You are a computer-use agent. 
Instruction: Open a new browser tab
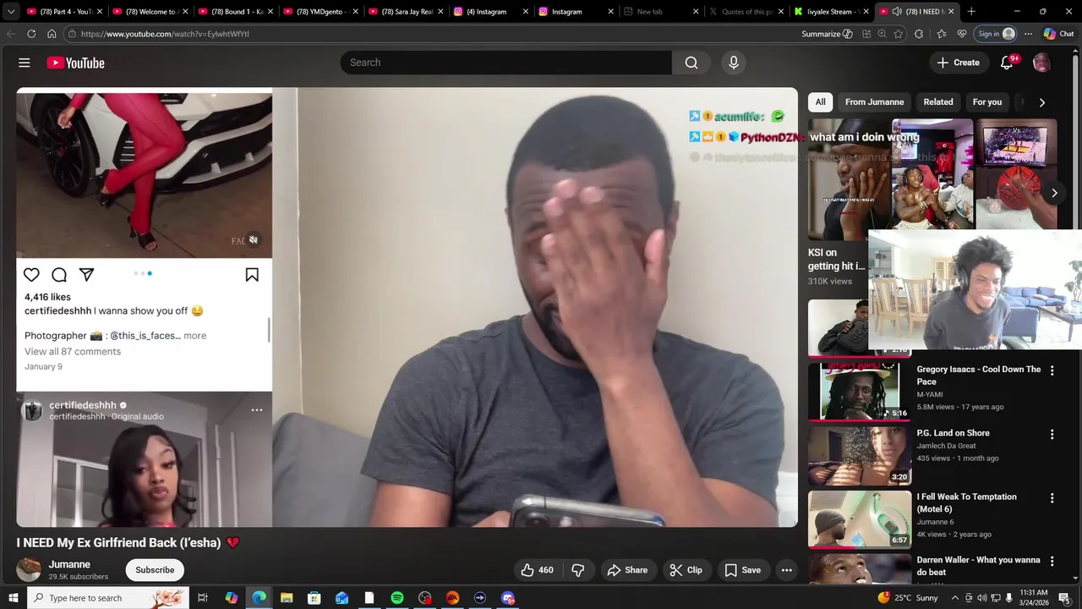pyautogui.click(x=971, y=12)
